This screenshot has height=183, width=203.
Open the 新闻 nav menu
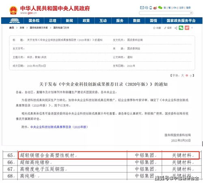click(69, 21)
